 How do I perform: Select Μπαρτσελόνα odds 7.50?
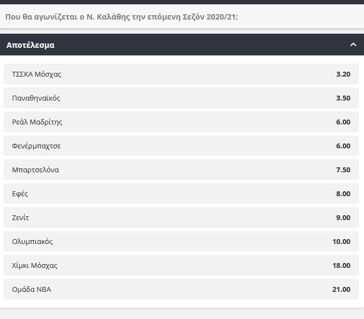click(181, 170)
